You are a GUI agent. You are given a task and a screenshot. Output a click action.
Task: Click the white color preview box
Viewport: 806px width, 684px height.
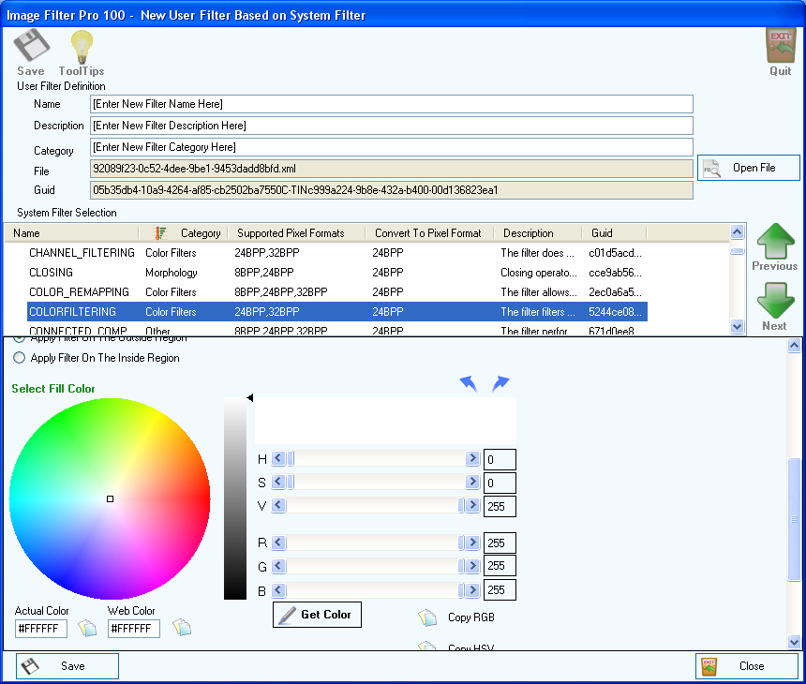click(x=385, y=421)
